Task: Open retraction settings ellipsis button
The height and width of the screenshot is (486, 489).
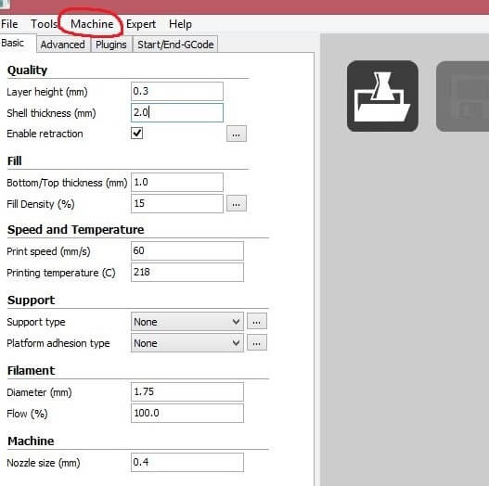Action: (x=237, y=134)
